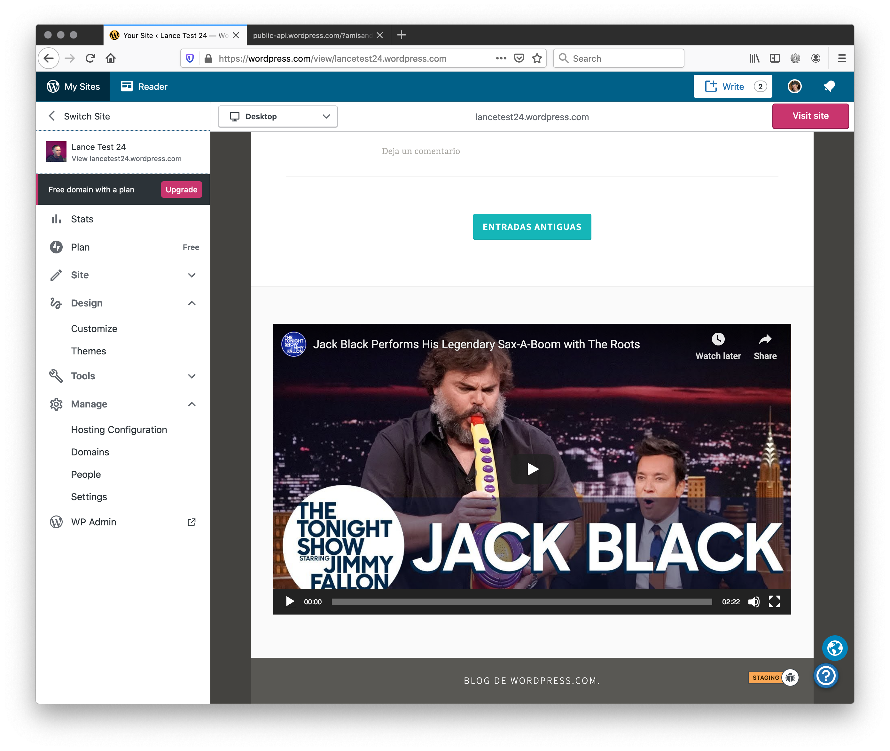
Task: Close the Your Site browser tab
Action: (236, 35)
